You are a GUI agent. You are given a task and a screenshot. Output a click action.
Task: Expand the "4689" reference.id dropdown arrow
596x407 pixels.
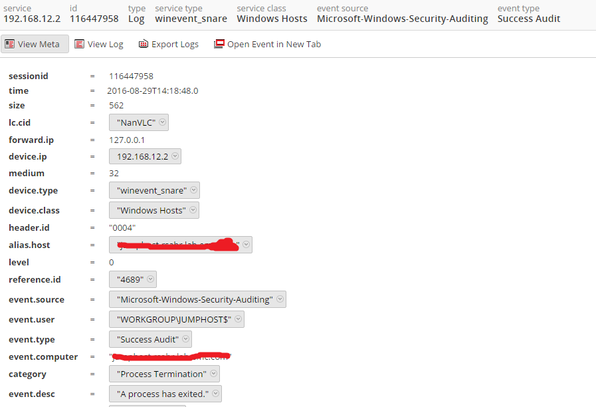tap(151, 279)
